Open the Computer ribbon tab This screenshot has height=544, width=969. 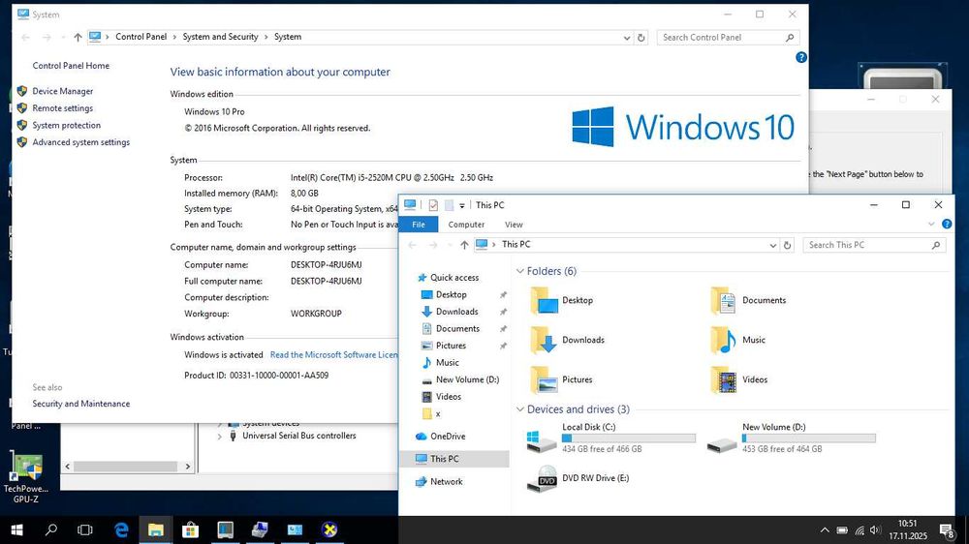466,225
